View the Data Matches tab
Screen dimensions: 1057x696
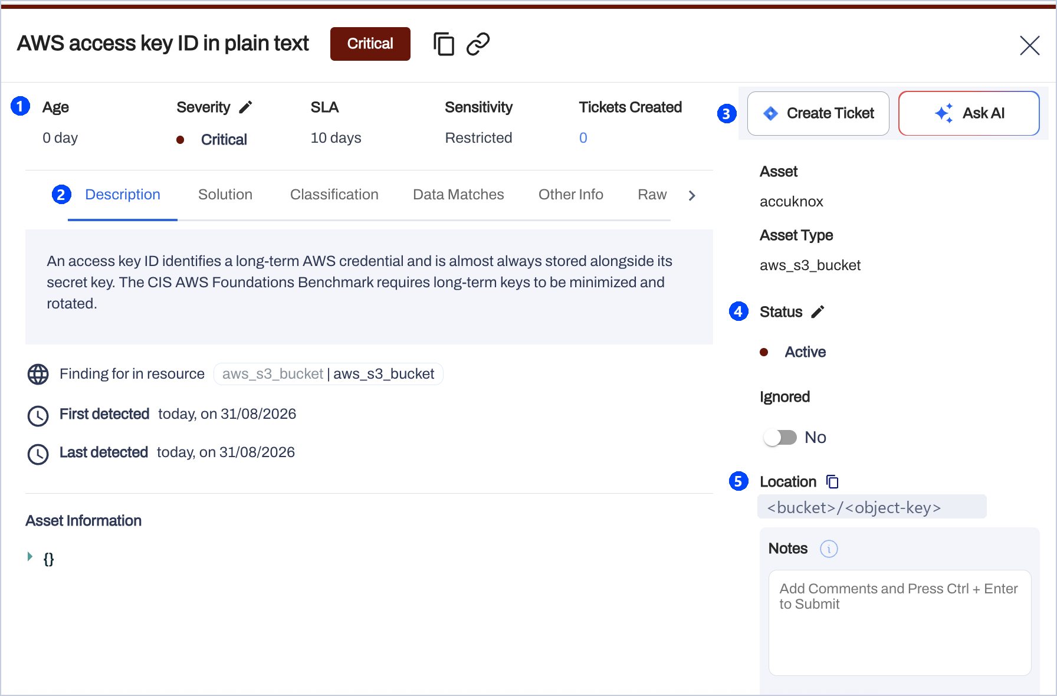pos(458,195)
